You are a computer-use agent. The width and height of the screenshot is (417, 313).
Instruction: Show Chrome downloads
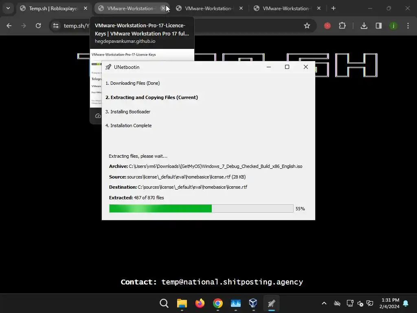[x=364, y=26]
